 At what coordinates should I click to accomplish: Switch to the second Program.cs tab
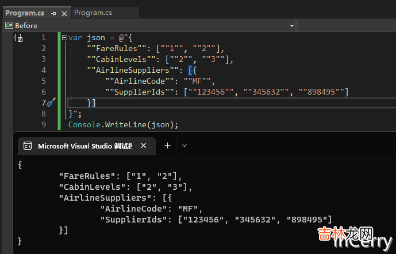92,12
